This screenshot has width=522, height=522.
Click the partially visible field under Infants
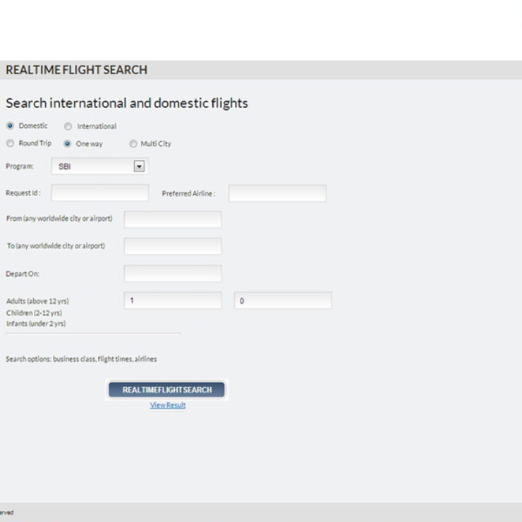pyautogui.click(x=93, y=334)
